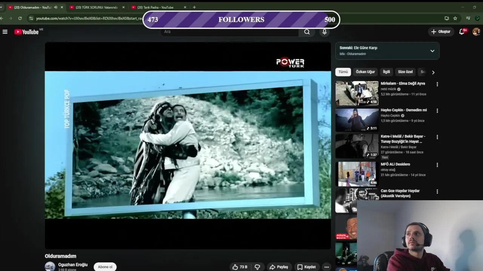
Task: Click the browser address bar URL
Action: pyautogui.click(x=89, y=18)
